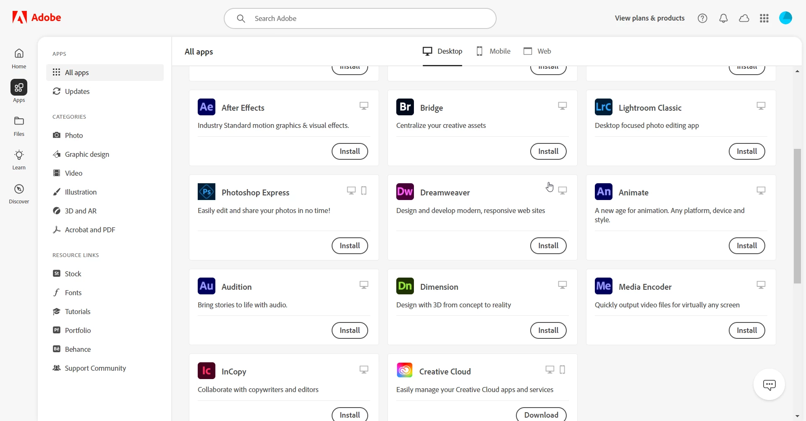The height and width of the screenshot is (421, 806).
Task: Click View plans & products
Action: 649,18
